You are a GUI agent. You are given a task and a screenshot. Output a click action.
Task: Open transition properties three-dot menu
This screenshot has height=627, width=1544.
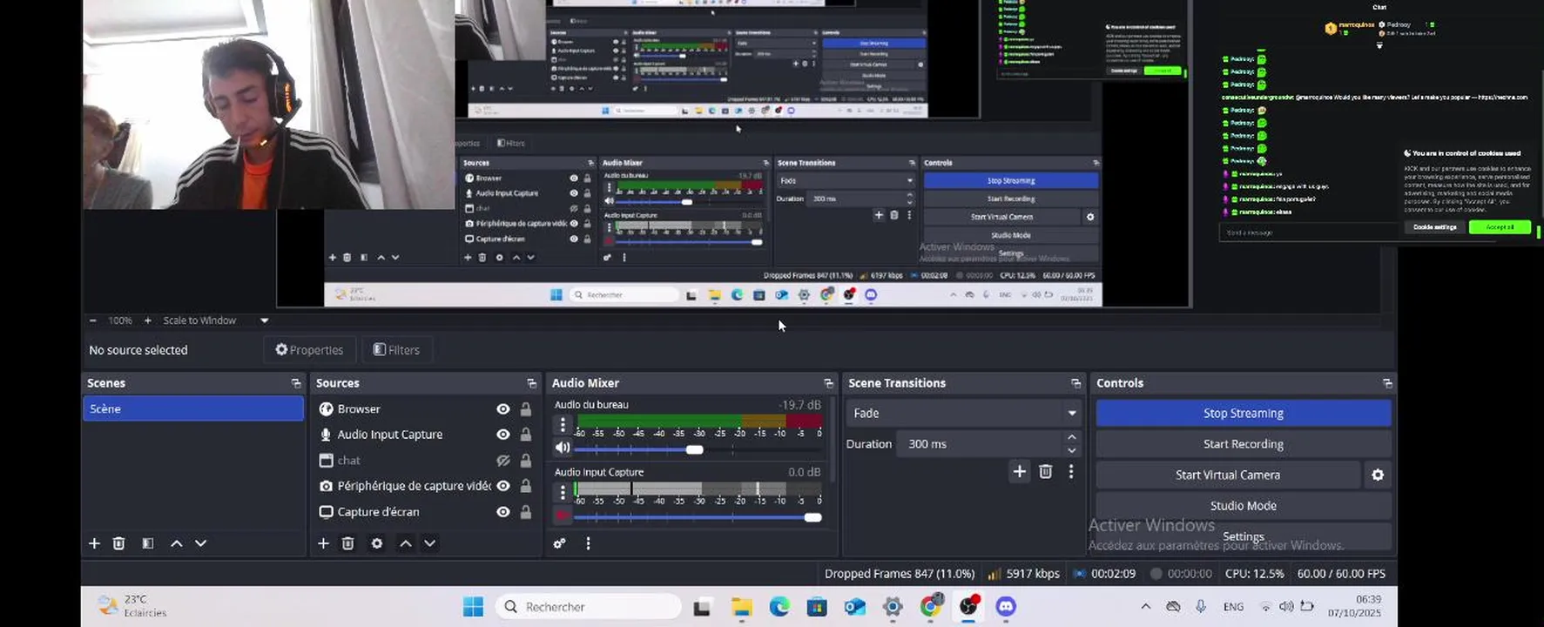(x=1071, y=471)
